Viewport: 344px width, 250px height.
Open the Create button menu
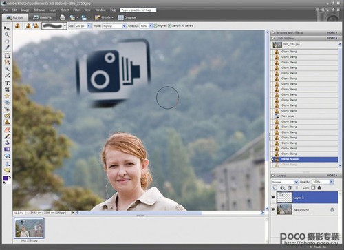click(104, 17)
